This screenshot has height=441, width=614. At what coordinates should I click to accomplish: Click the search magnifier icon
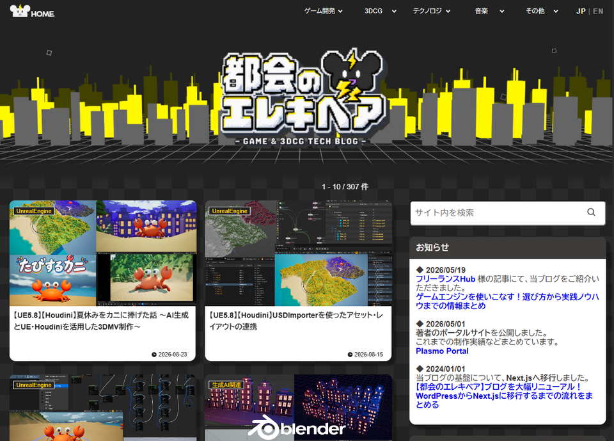[x=591, y=212]
